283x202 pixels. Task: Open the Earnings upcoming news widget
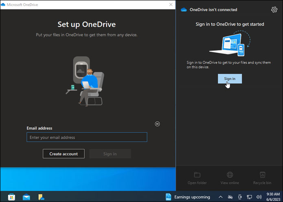click(187, 197)
